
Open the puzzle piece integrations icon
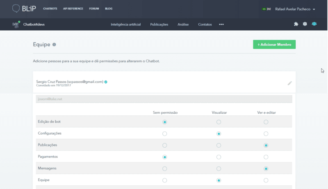click(x=296, y=24)
